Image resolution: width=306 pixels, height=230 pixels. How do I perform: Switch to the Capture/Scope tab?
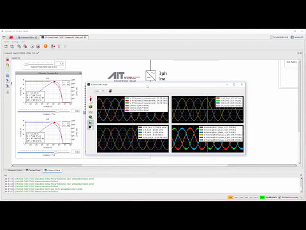click(x=33, y=171)
